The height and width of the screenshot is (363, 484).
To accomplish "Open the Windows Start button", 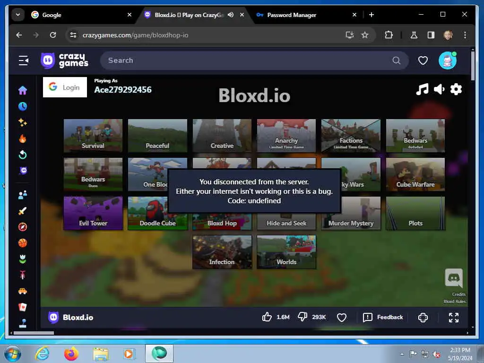I will click(x=13, y=354).
